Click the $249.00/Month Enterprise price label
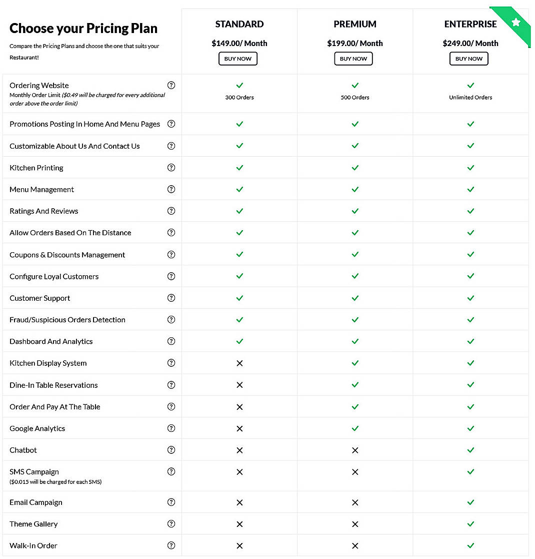This screenshot has width=535, height=559. coord(470,44)
